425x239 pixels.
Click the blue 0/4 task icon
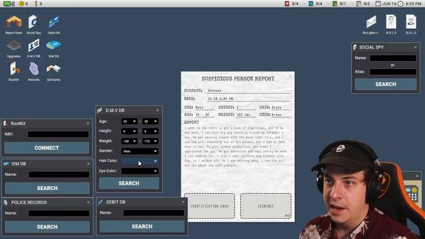(x=311, y=3)
